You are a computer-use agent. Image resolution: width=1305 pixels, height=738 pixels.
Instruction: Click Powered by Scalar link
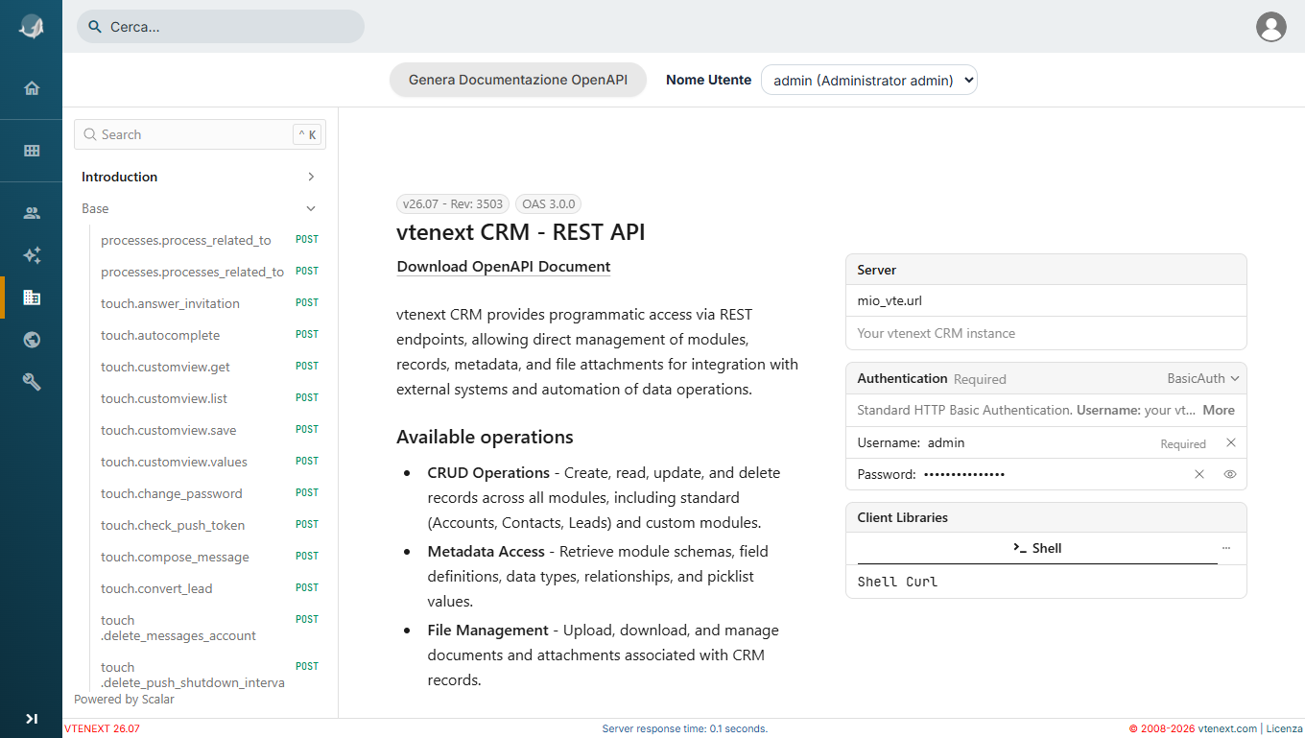(x=125, y=700)
